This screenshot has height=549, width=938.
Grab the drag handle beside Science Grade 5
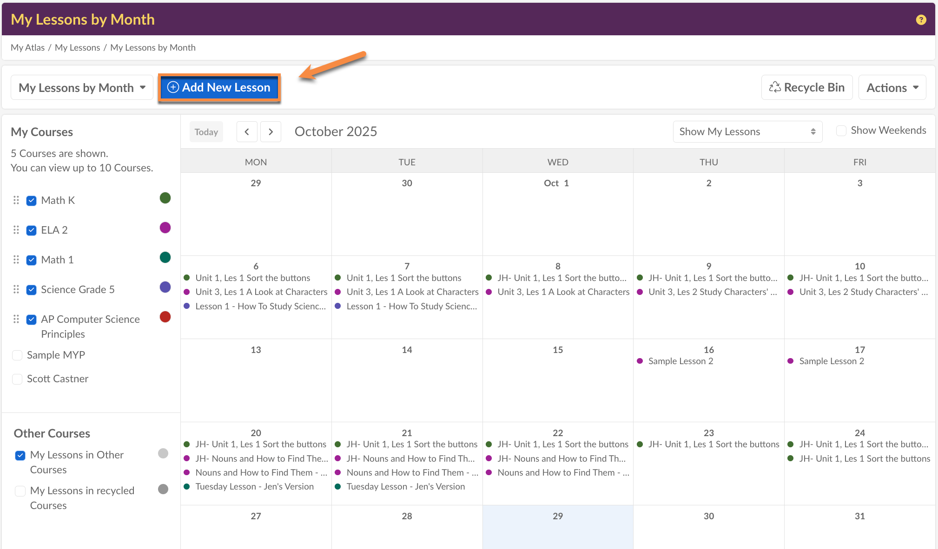pos(16,289)
